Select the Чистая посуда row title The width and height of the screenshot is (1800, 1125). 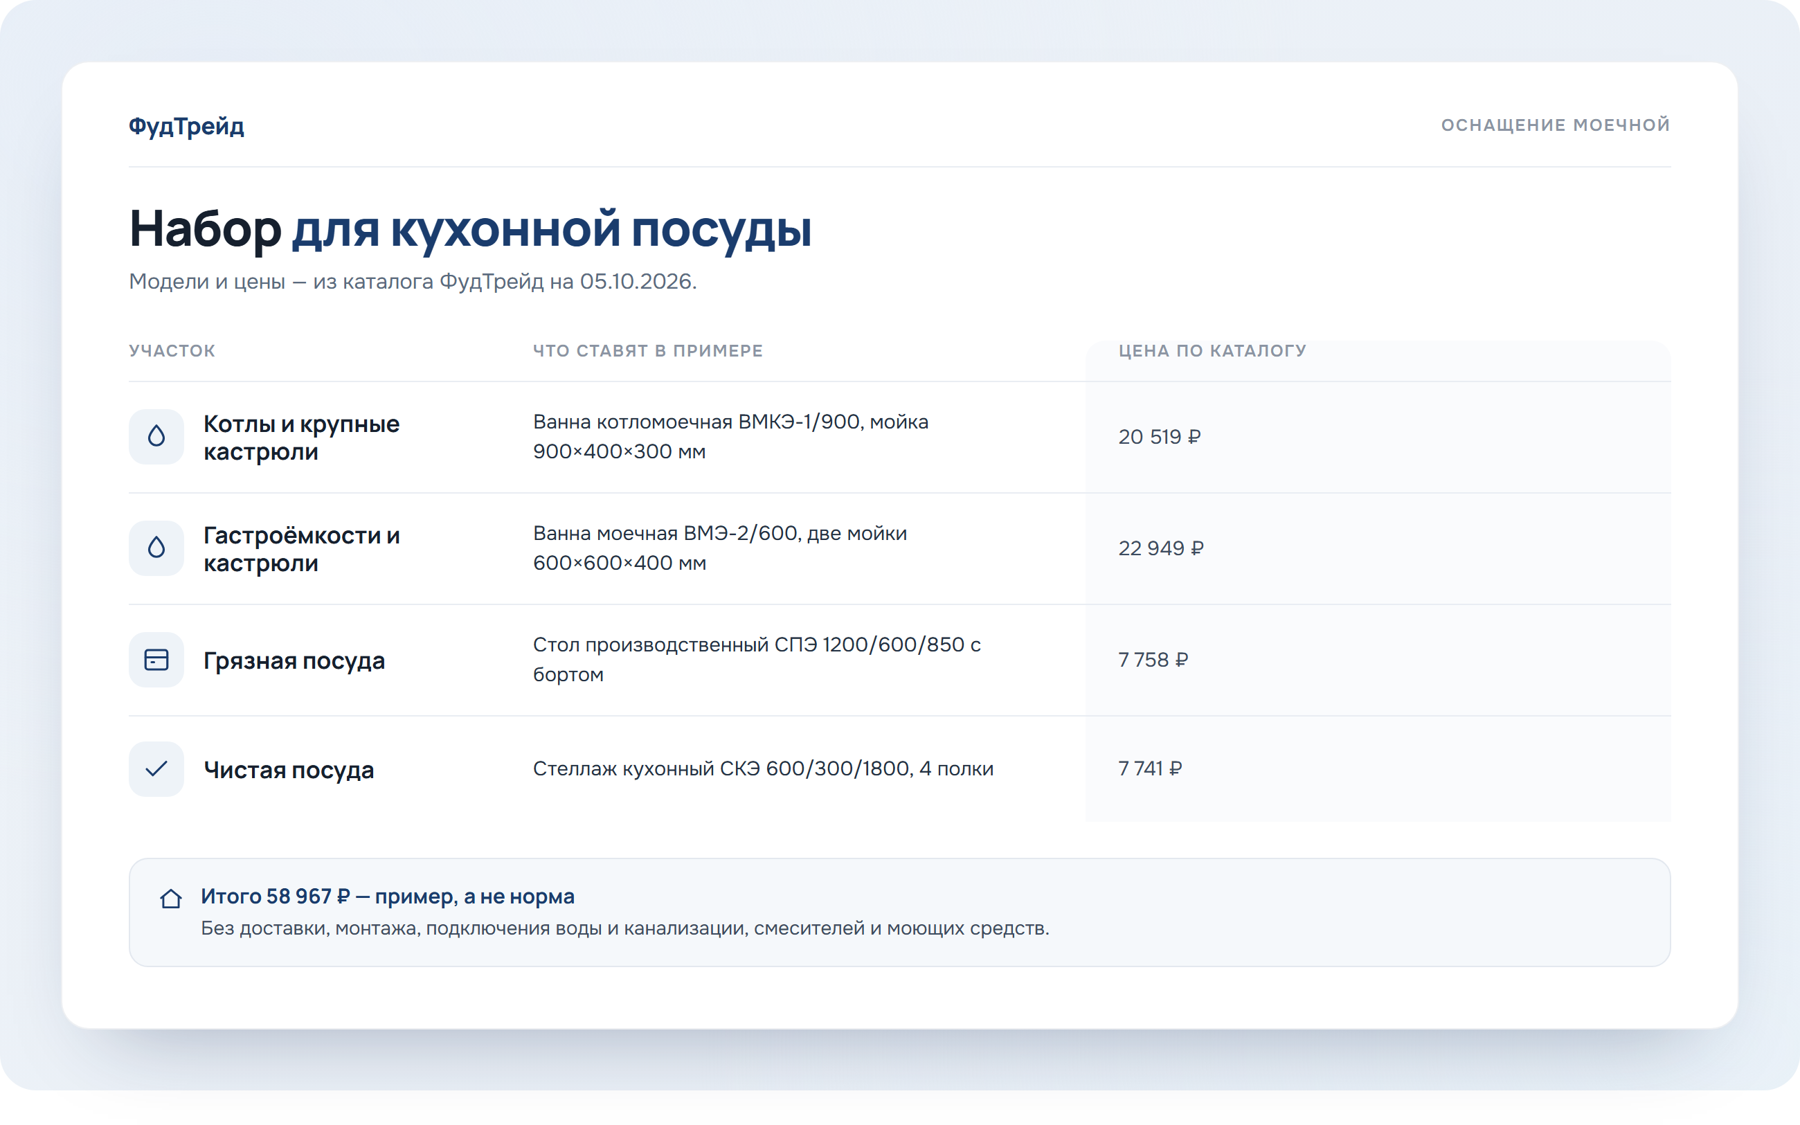point(289,769)
